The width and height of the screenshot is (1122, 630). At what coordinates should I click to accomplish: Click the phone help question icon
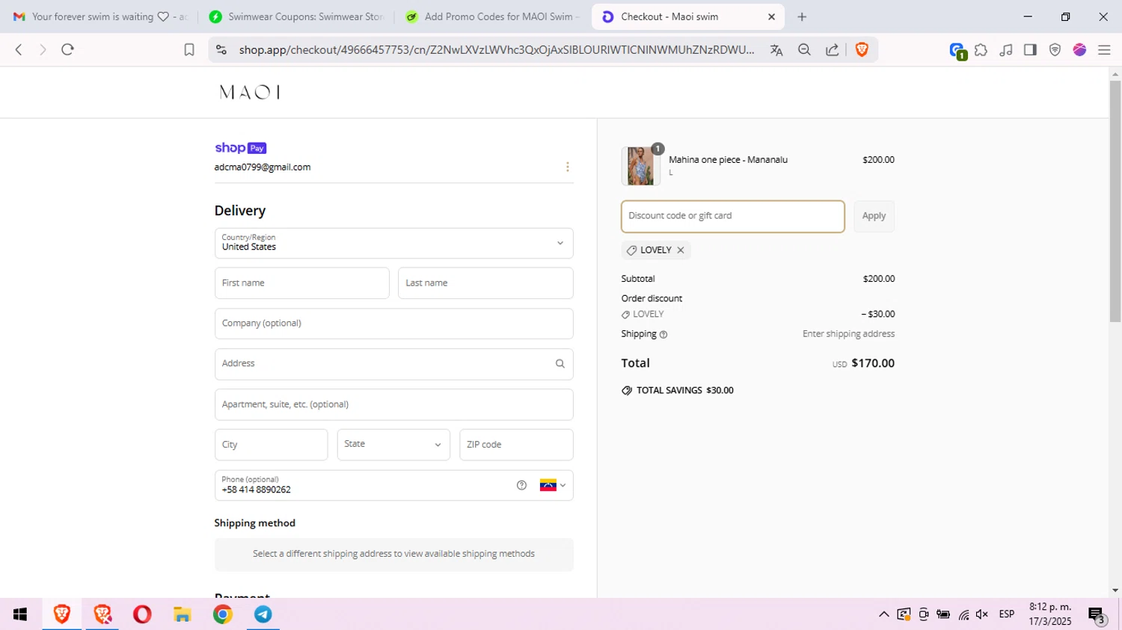(x=521, y=485)
